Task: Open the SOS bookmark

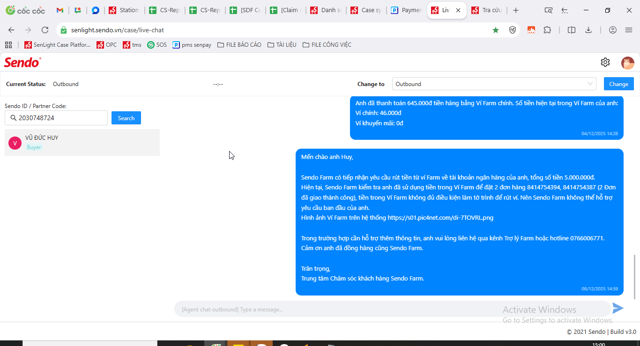Action: [x=157, y=45]
